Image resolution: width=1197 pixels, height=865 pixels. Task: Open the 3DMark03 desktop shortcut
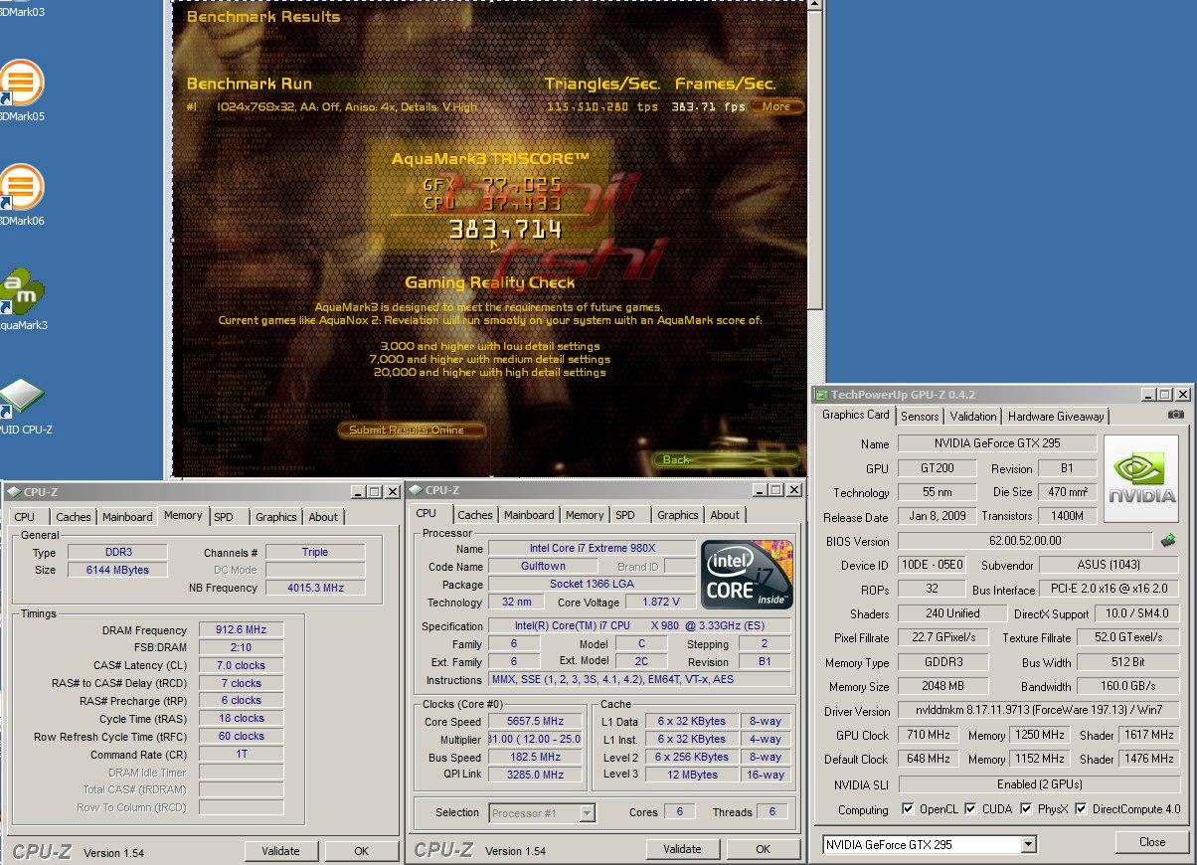pos(20,12)
